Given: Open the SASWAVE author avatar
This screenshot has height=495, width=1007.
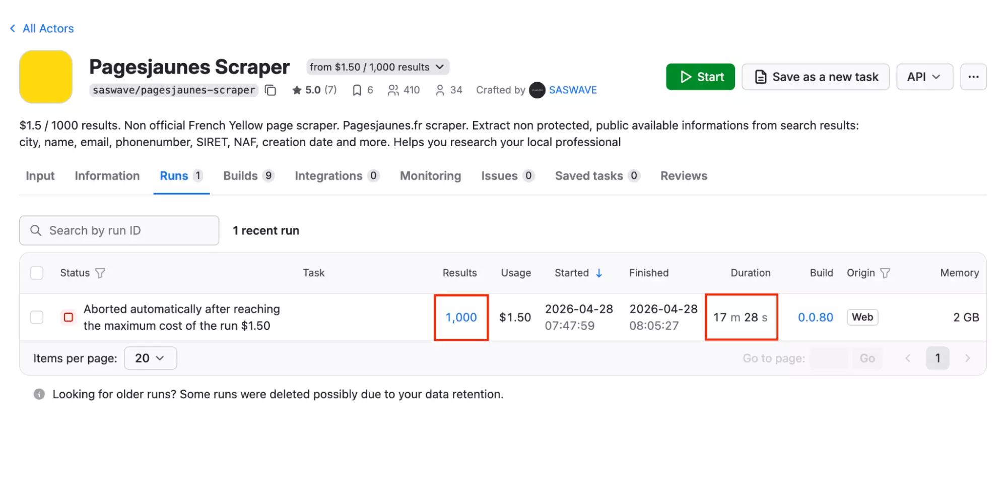Looking at the screenshot, I should coord(537,90).
